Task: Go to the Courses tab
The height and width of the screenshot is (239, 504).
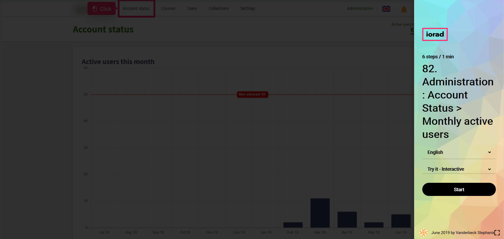Action: click(x=168, y=9)
